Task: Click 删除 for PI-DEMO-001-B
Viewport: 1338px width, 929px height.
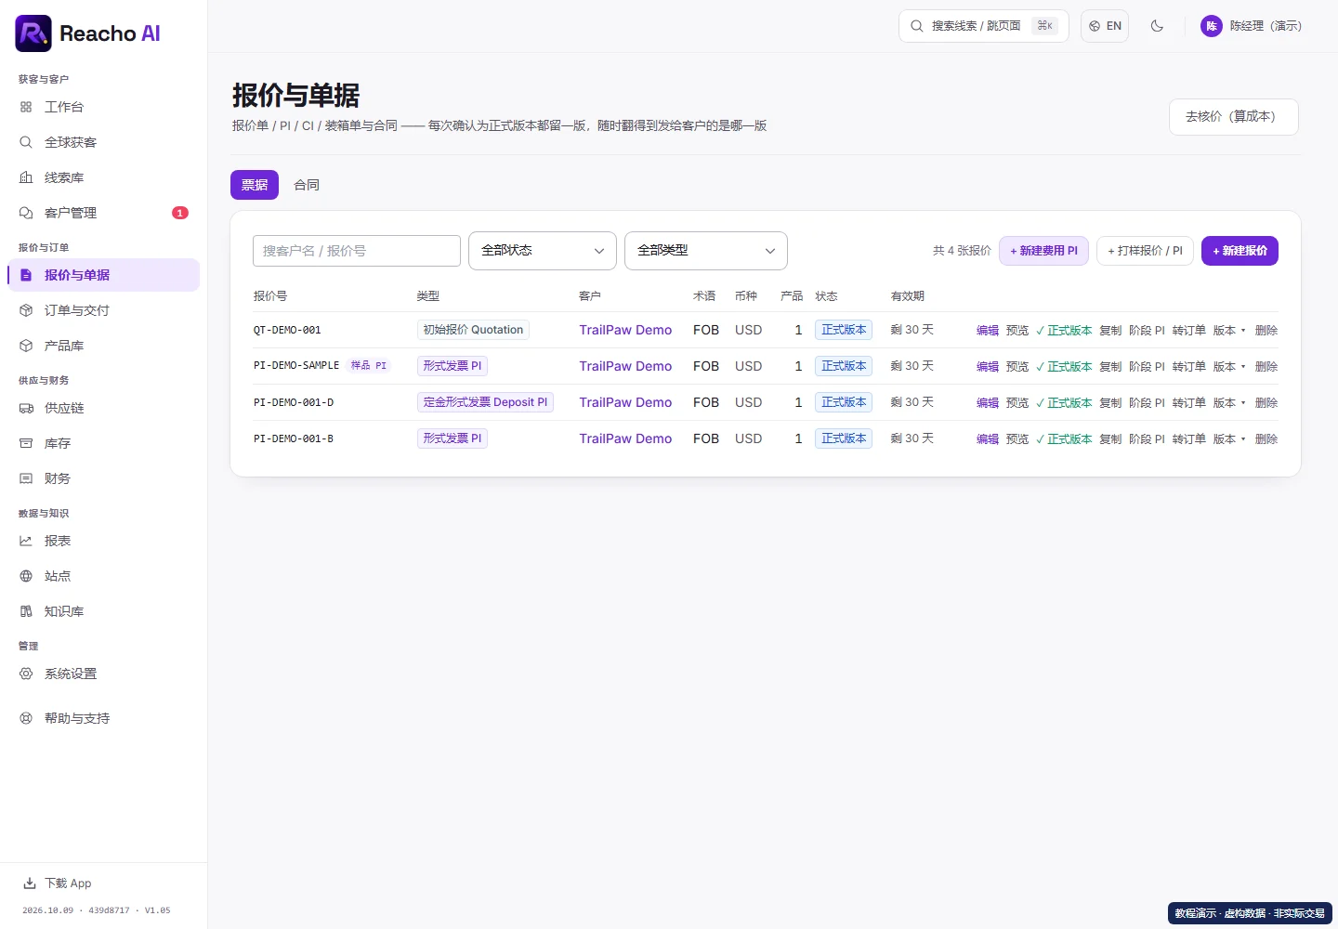Action: [1266, 439]
